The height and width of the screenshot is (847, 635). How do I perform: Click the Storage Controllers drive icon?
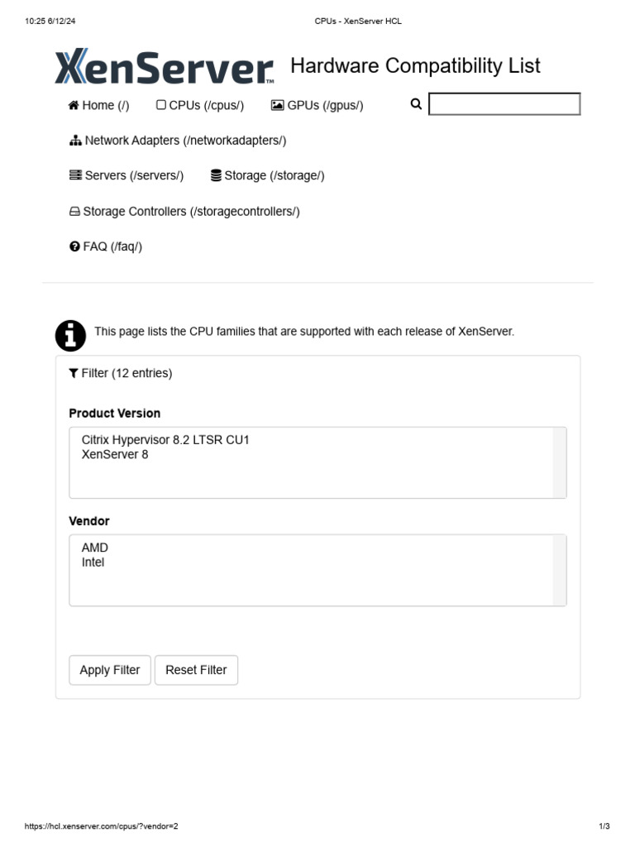point(74,212)
